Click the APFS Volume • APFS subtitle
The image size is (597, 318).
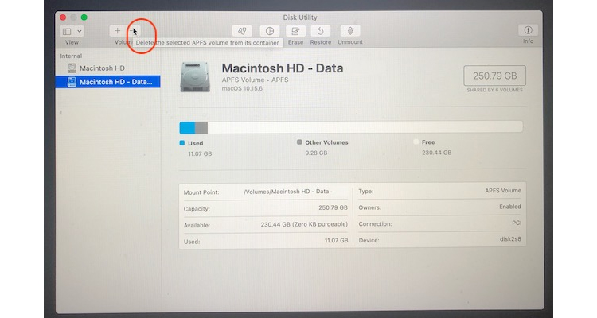coord(255,79)
